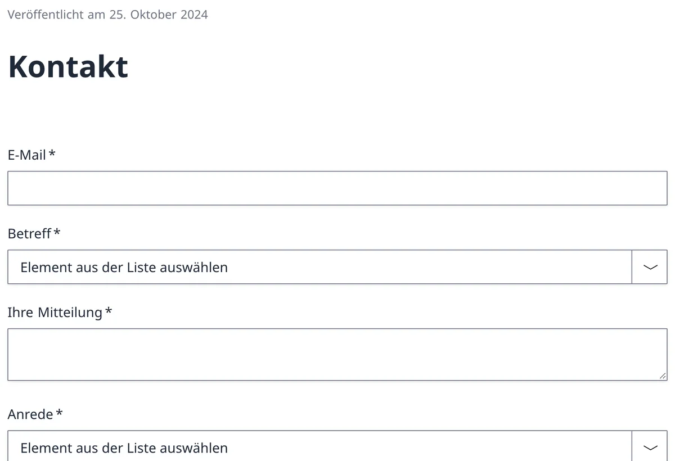Image resolution: width=675 pixels, height=461 pixels.
Task: Focus the E-Mail input field
Action: [337, 188]
